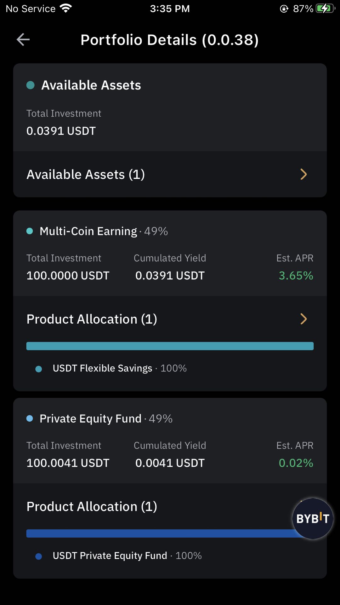Open Private Equity Fund Product Allocation (1) row

tap(170, 506)
